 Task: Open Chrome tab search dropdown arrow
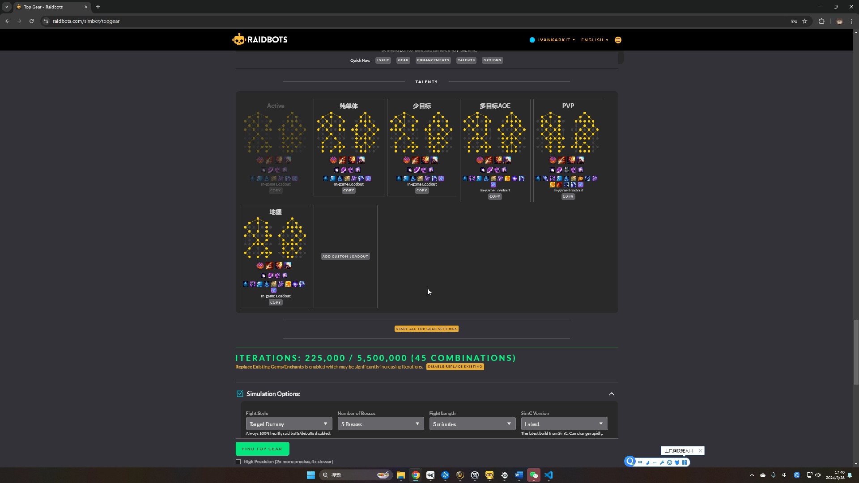click(x=7, y=7)
